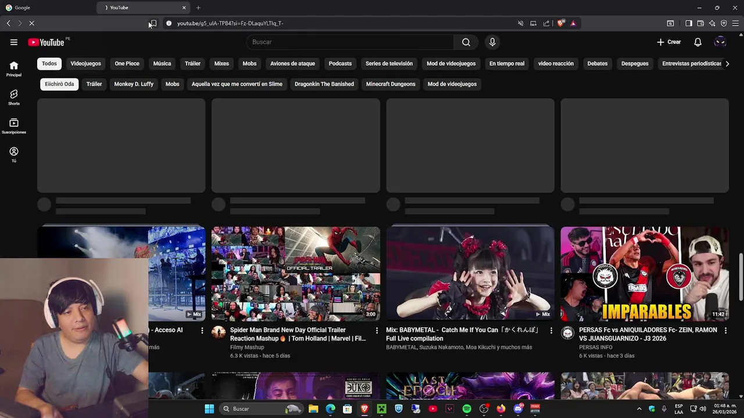This screenshot has height=418, width=744.
Task: Open Spider Man video options menu
Action: pos(377,330)
